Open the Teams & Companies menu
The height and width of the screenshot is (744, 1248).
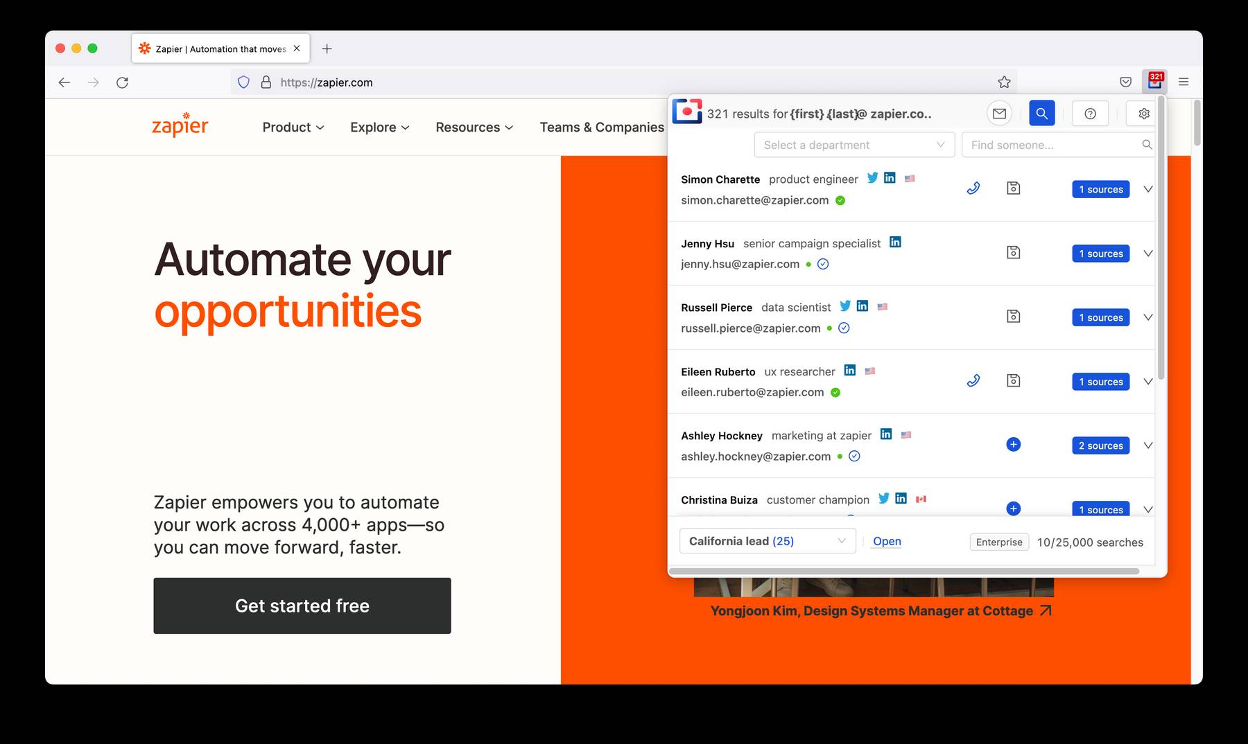tap(602, 127)
